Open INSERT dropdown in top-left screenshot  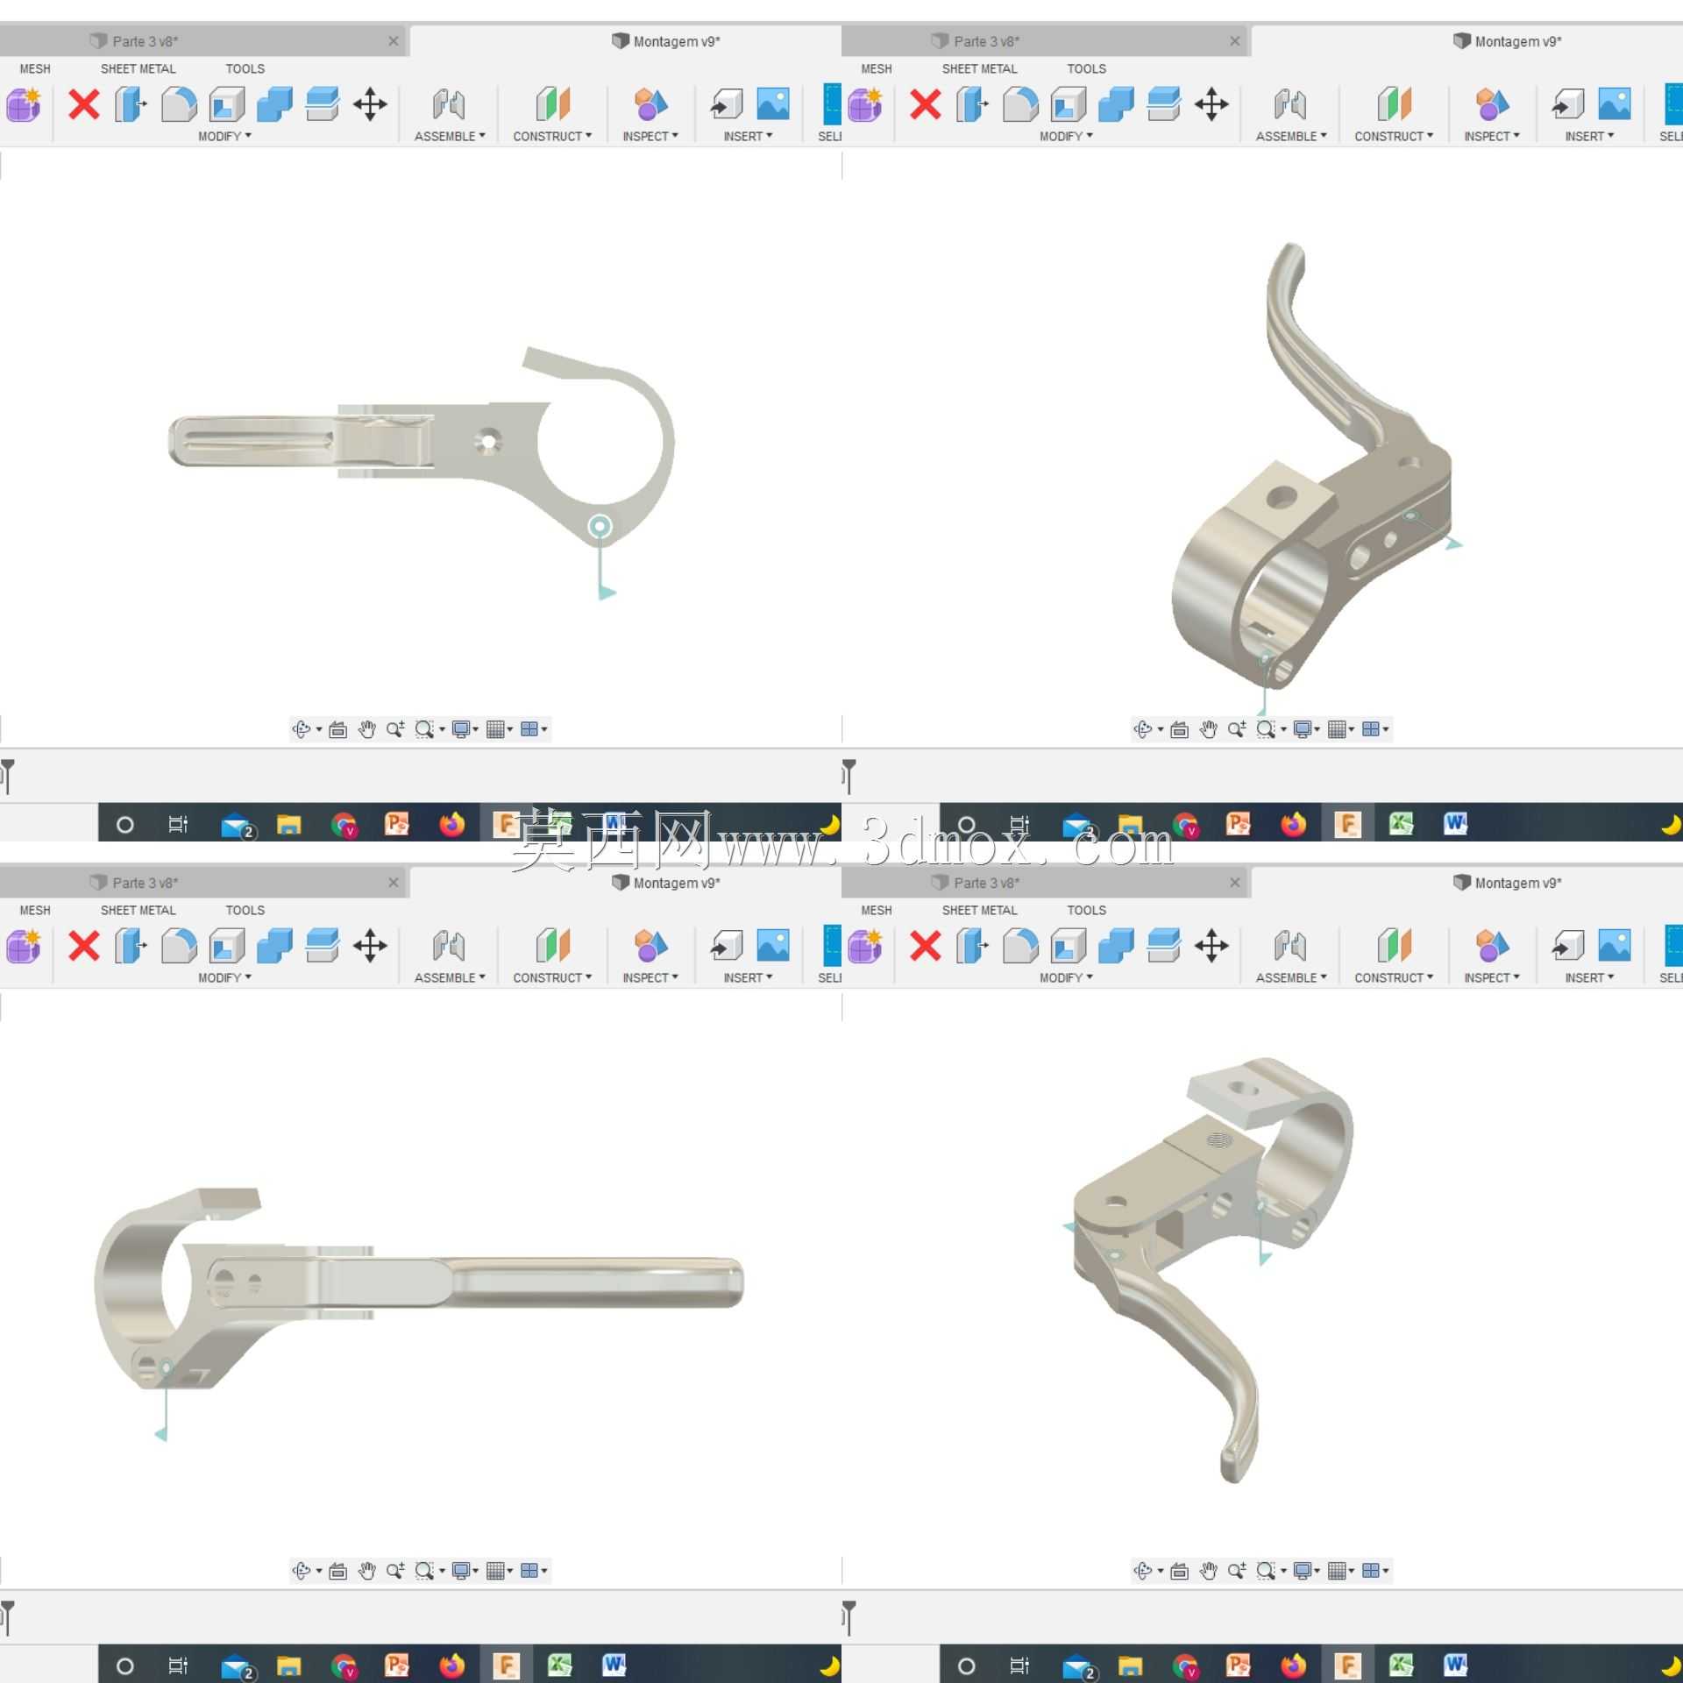(x=748, y=136)
